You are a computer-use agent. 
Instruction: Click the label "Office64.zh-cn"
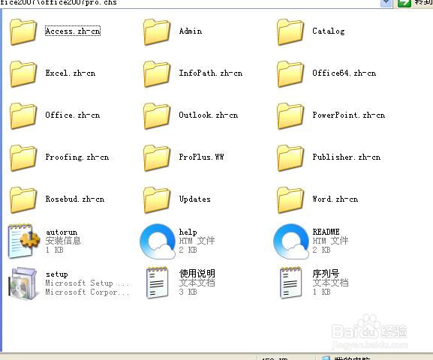point(344,73)
